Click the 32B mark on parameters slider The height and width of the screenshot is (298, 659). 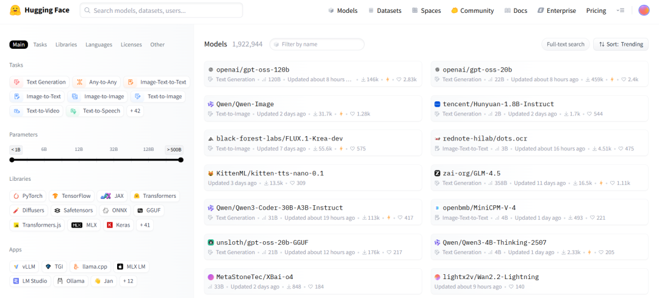click(113, 149)
